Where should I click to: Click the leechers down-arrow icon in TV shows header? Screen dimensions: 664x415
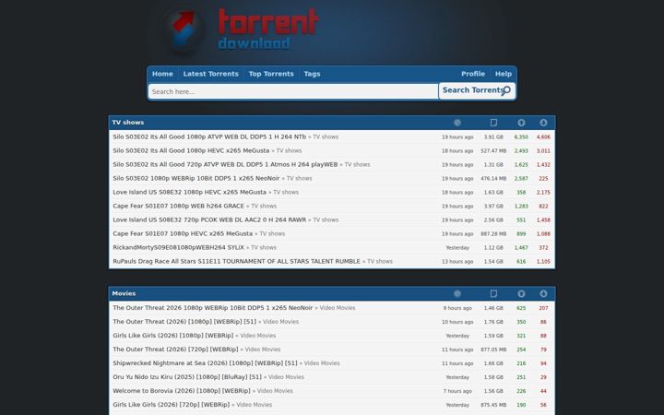click(544, 123)
